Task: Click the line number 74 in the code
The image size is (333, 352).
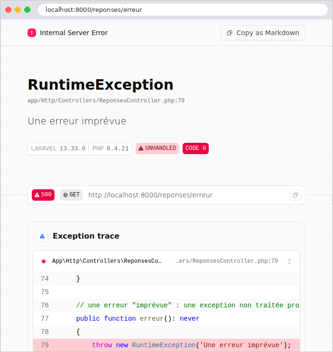Action: (45, 279)
